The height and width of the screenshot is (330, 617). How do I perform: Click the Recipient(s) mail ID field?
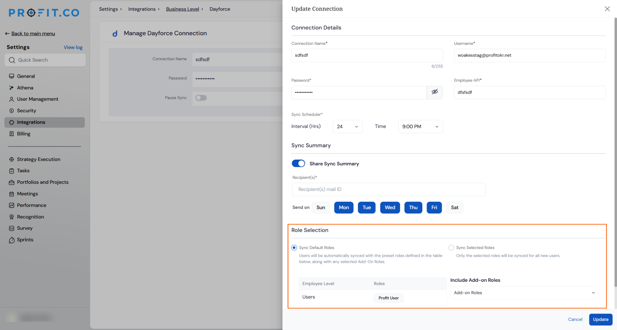[x=389, y=189]
